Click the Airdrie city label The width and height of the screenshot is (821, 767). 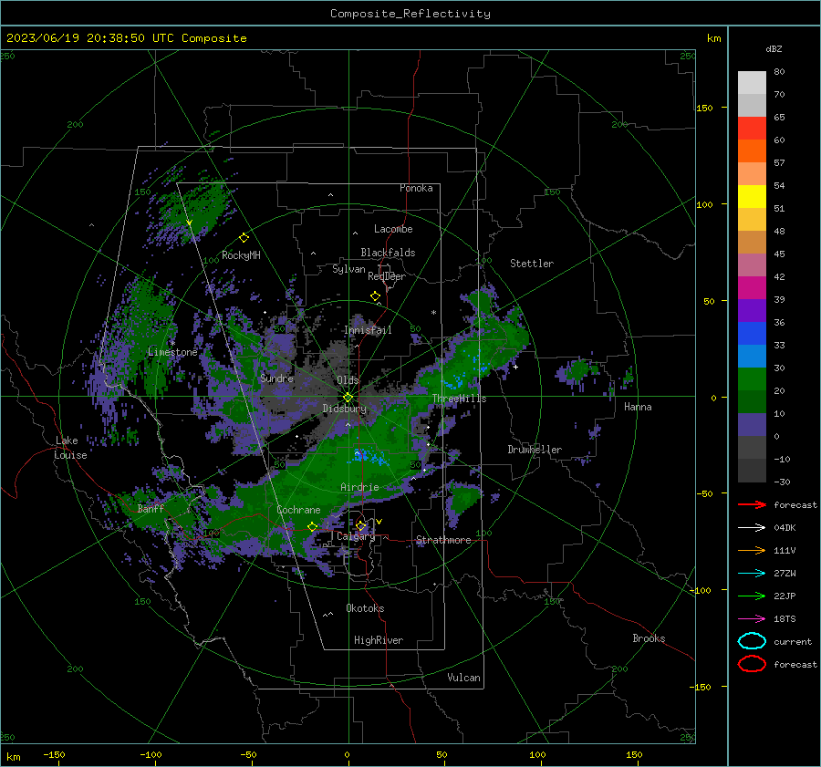point(359,487)
